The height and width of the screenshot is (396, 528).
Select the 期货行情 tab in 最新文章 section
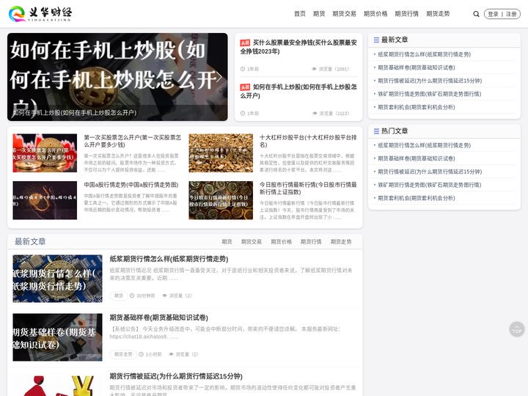pos(311,242)
